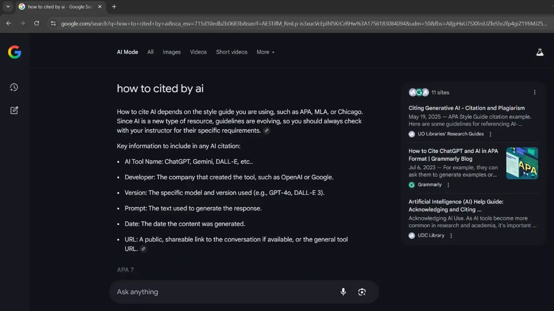Reload the page with the refresh icon
Screen dimensions: 554x311
[x=36, y=23]
